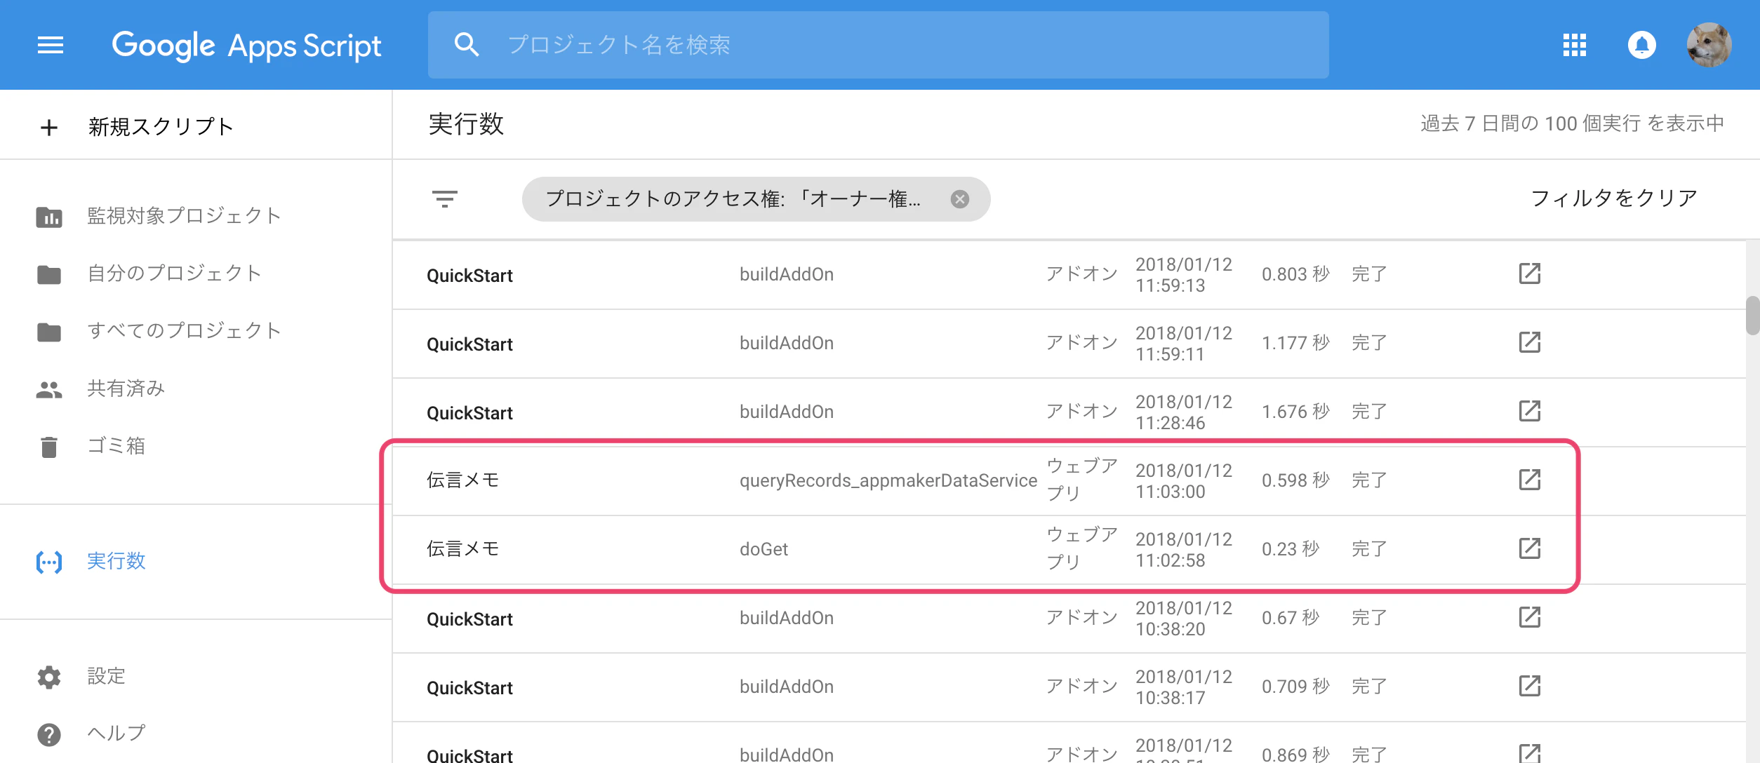Click the project access filter chip text
The height and width of the screenshot is (763, 1760).
[733, 199]
